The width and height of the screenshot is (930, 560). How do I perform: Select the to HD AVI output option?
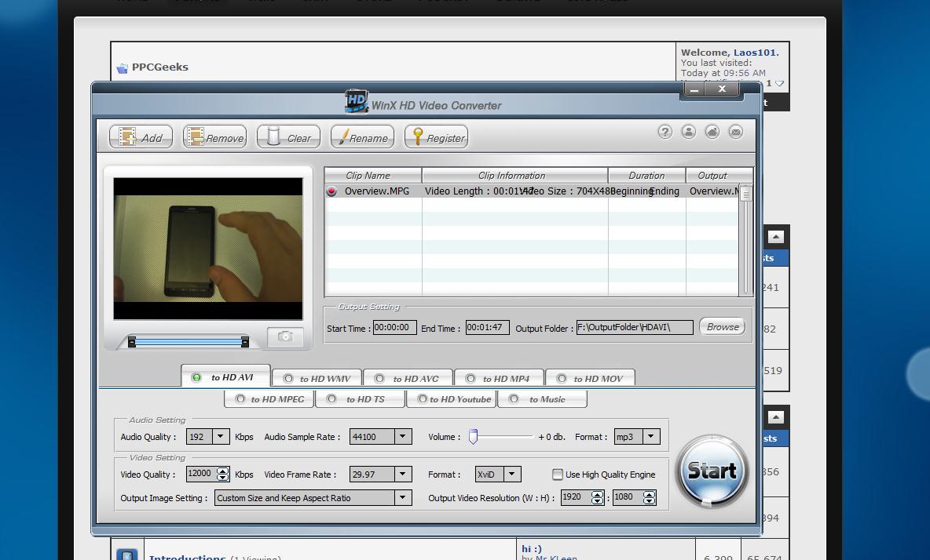pos(226,377)
